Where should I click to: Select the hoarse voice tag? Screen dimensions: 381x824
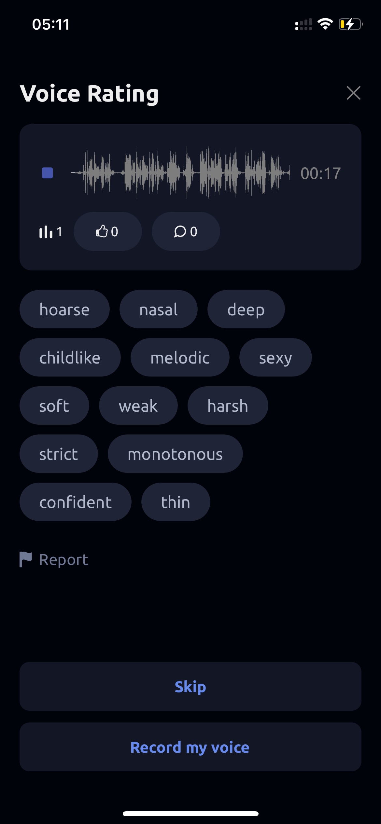click(64, 309)
